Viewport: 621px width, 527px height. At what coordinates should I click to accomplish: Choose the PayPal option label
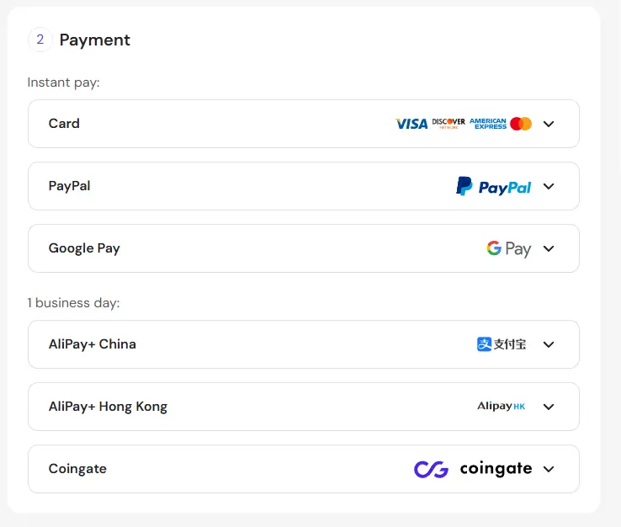tap(69, 186)
